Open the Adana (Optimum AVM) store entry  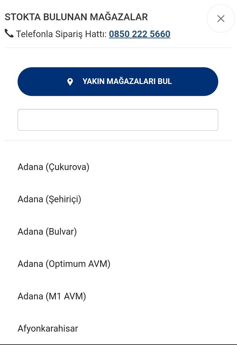[x=64, y=264]
